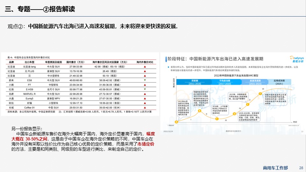Click the 另一份报告显示 line
This screenshot has width=306, height=172.
coord(27,129)
